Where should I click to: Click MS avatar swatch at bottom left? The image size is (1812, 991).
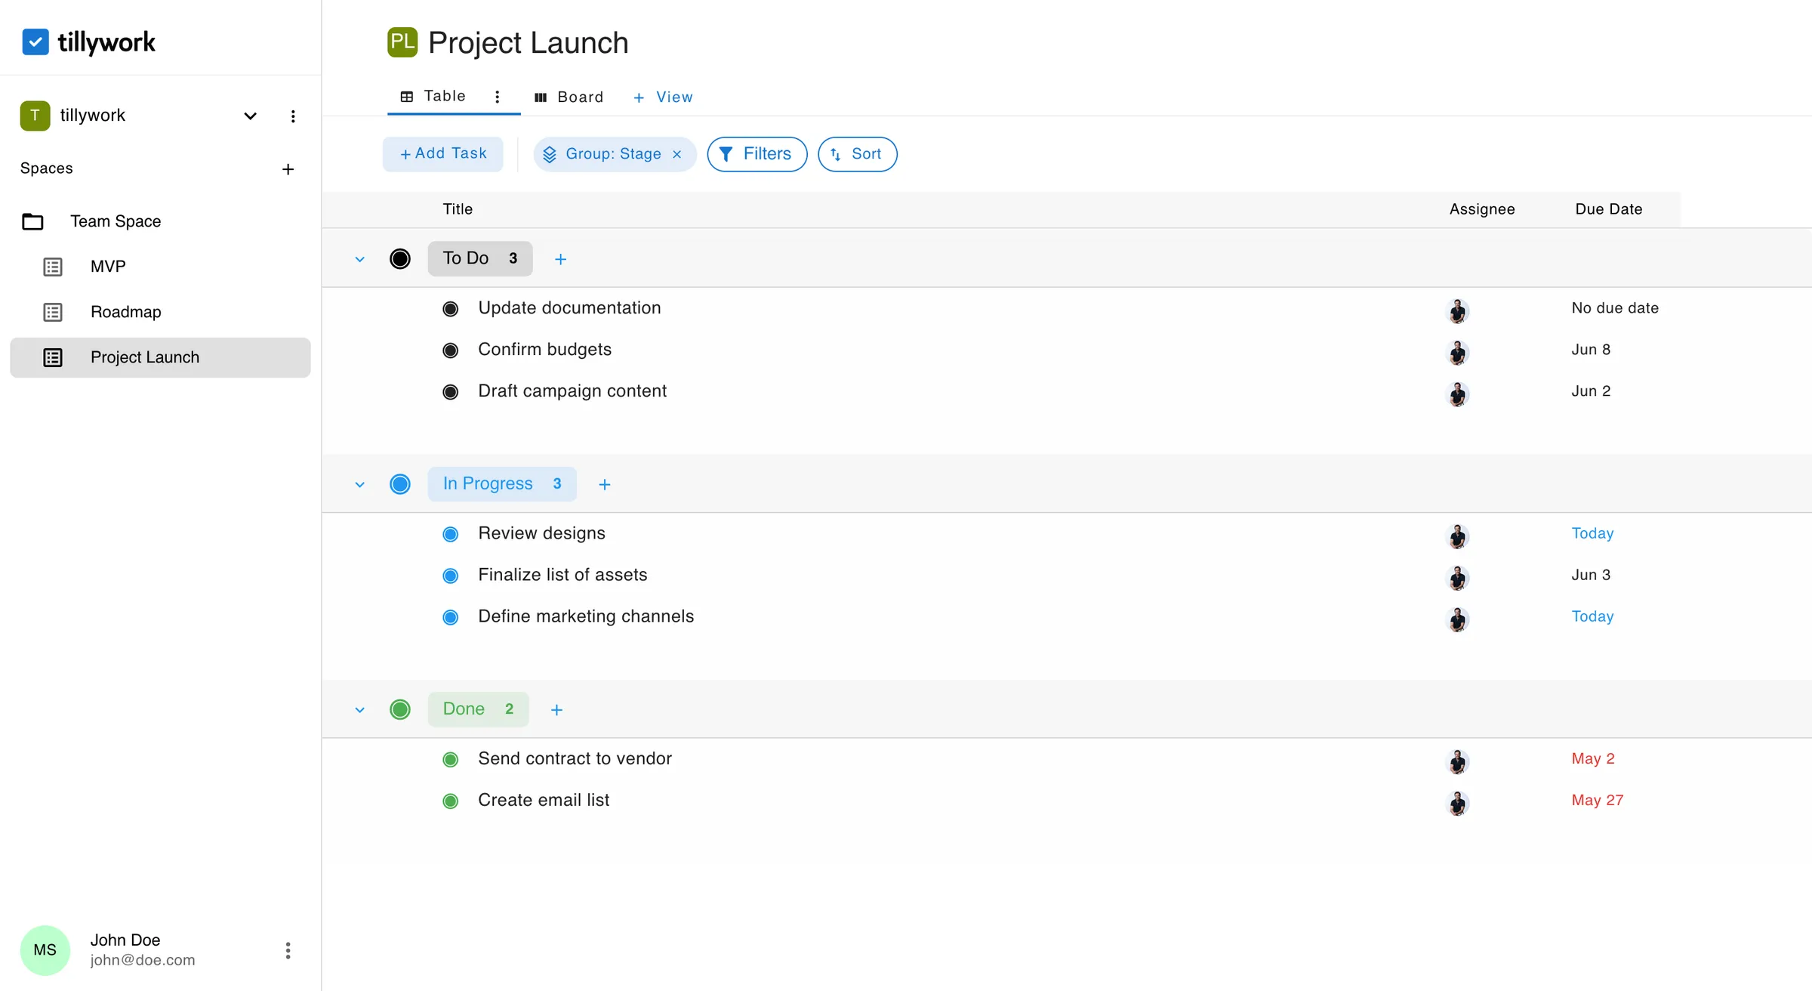pos(45,949)
